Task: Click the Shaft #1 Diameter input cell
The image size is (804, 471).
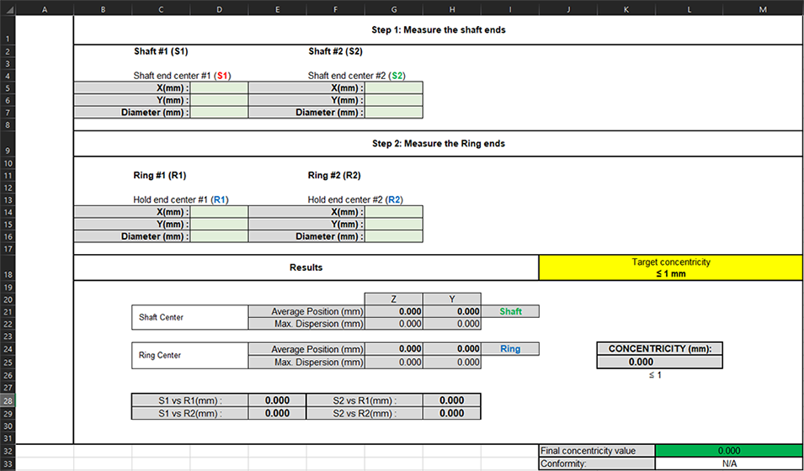Action: [x=219, y=112]
